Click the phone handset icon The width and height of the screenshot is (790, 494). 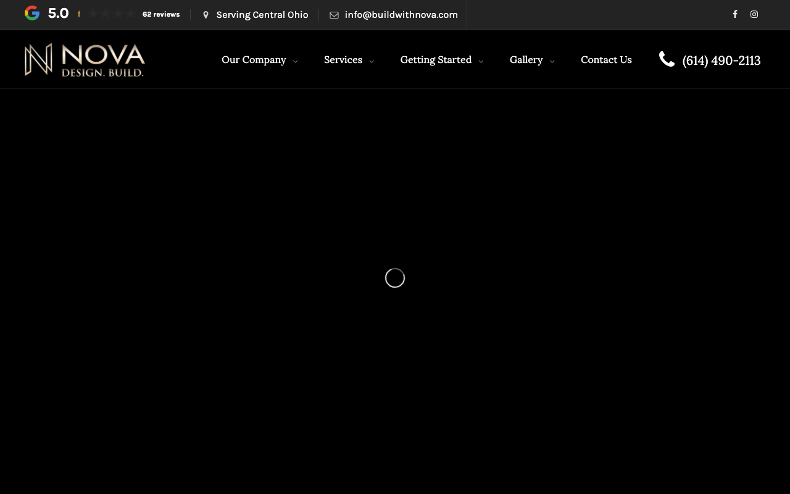(x=667, y=59)
